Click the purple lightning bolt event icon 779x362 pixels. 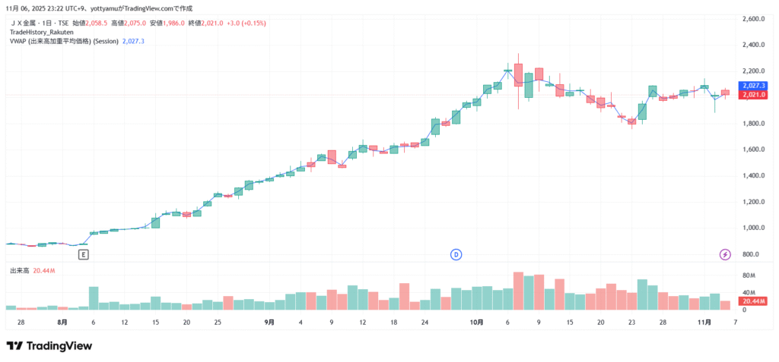(x=725, y=254)
